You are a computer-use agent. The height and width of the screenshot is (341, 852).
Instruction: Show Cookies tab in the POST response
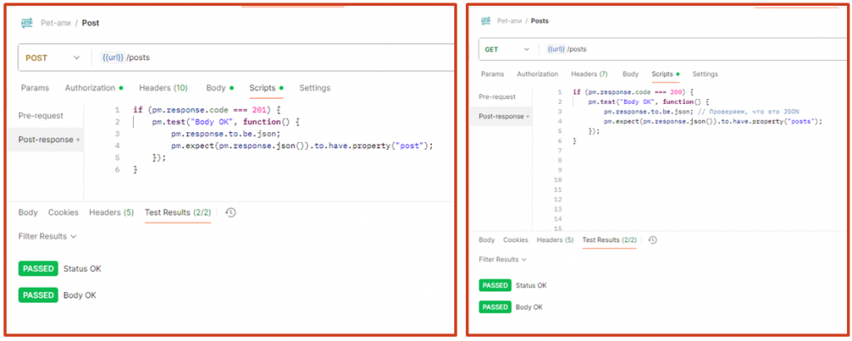point(63,213)
